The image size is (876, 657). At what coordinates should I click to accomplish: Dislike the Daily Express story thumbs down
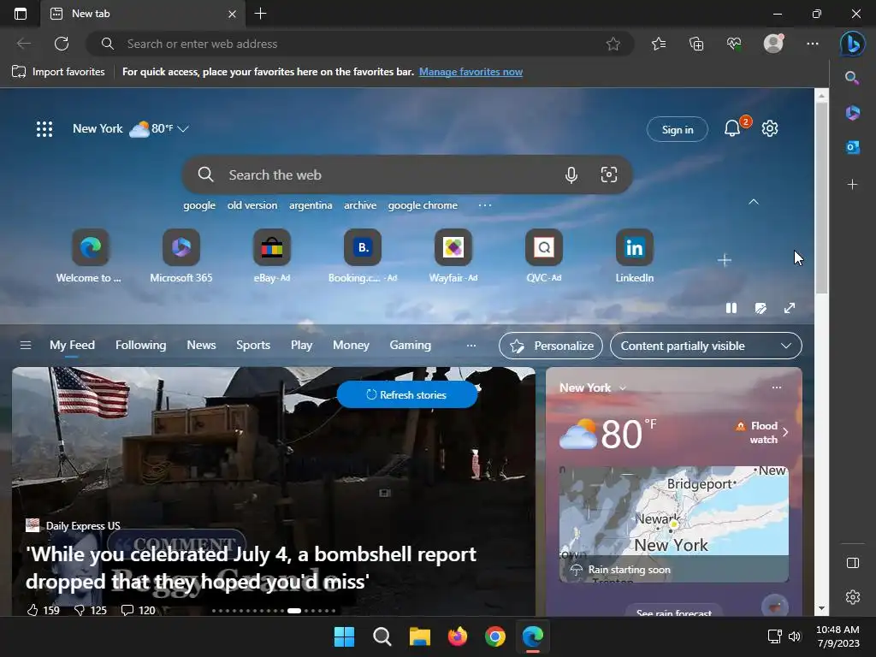coord(80,610)
